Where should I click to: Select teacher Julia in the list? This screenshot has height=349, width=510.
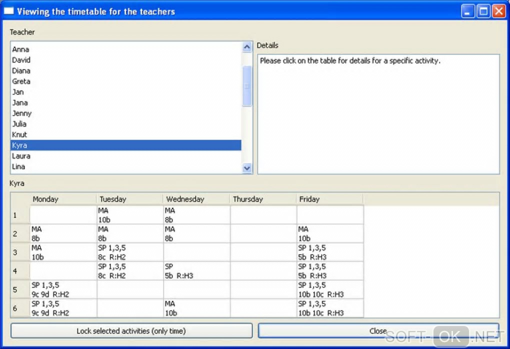[126, 124]
